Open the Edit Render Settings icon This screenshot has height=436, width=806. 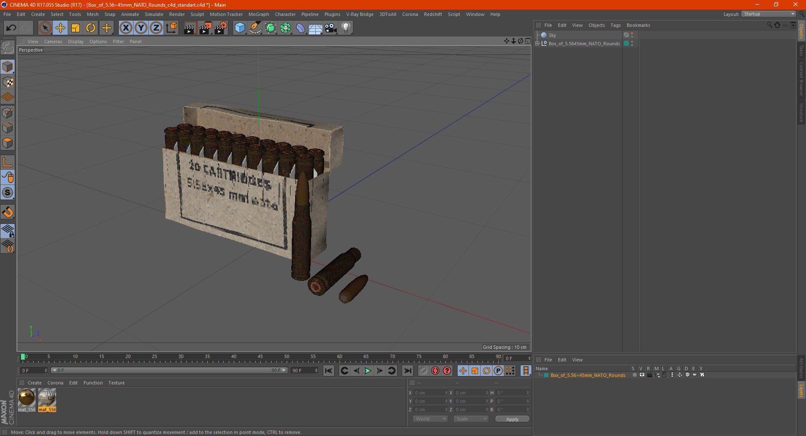click(221, 28)
